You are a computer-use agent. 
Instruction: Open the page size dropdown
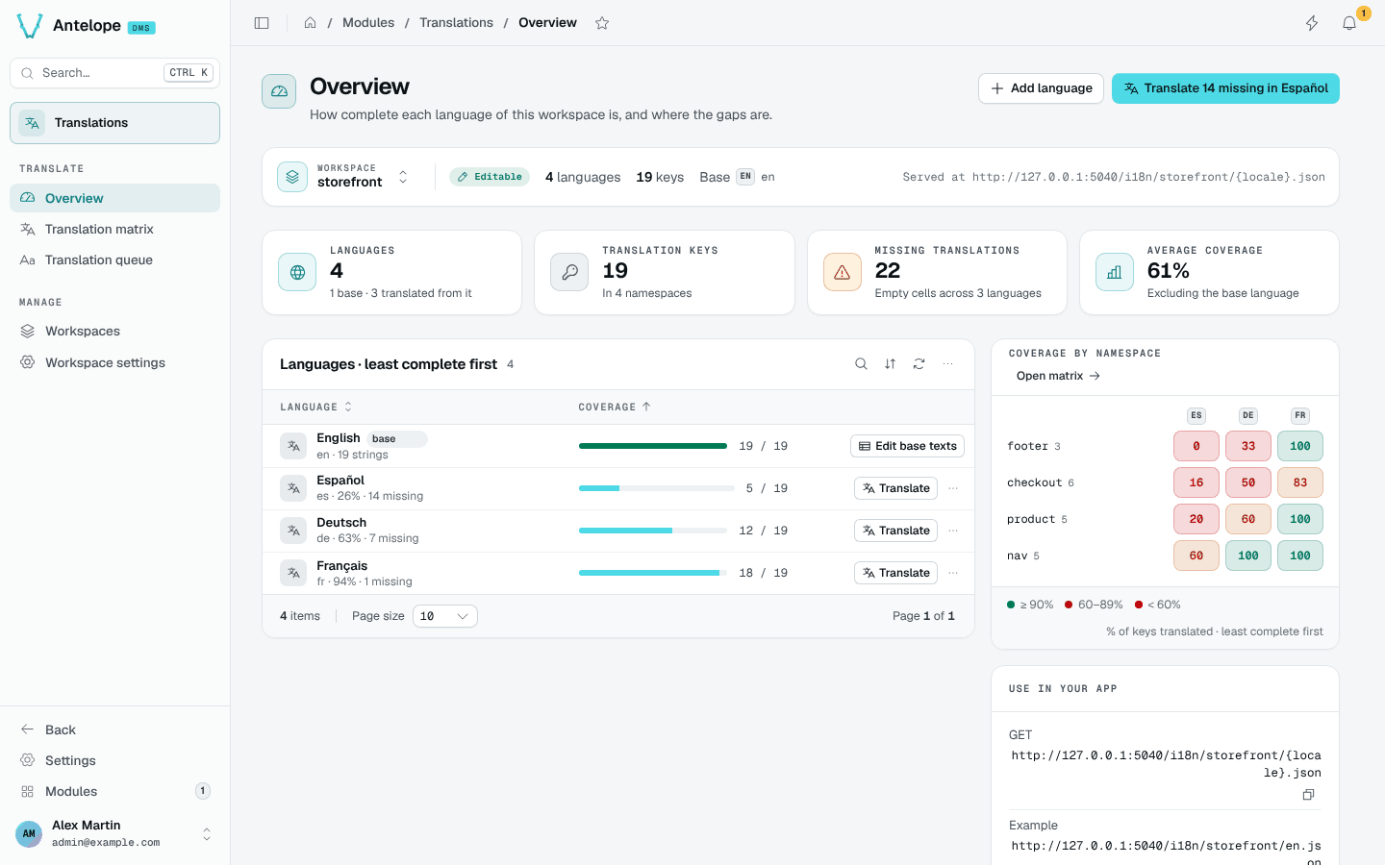point(445,616)
